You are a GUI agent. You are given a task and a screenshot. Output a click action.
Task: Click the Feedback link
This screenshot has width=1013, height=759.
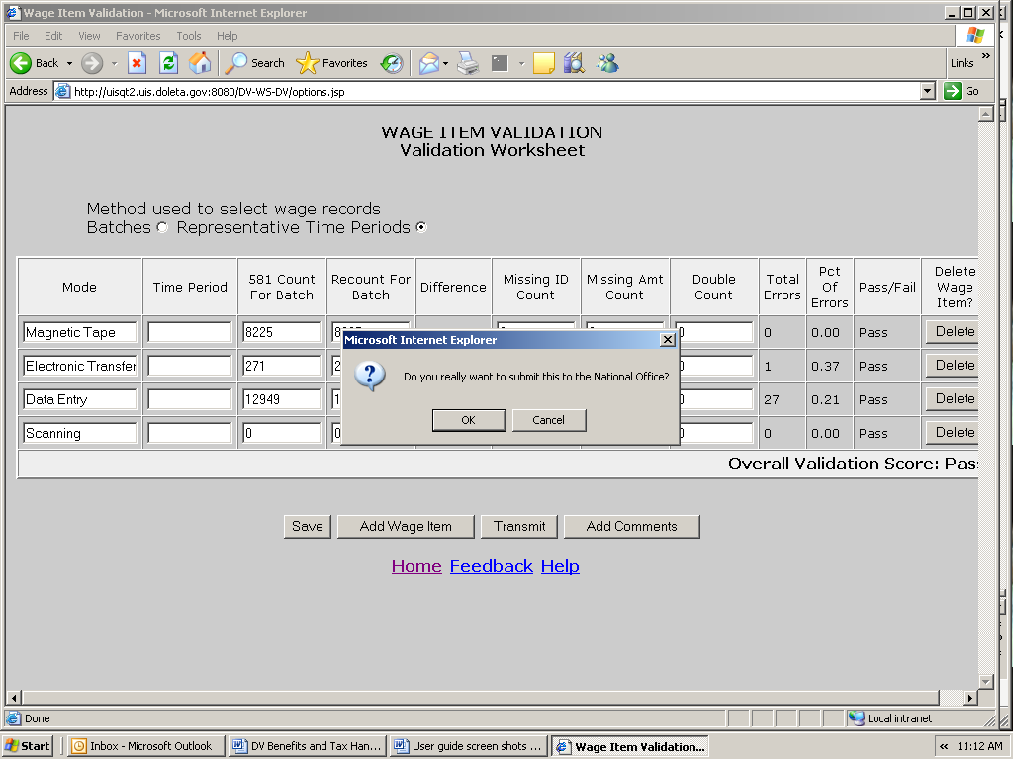coord(491,566)
